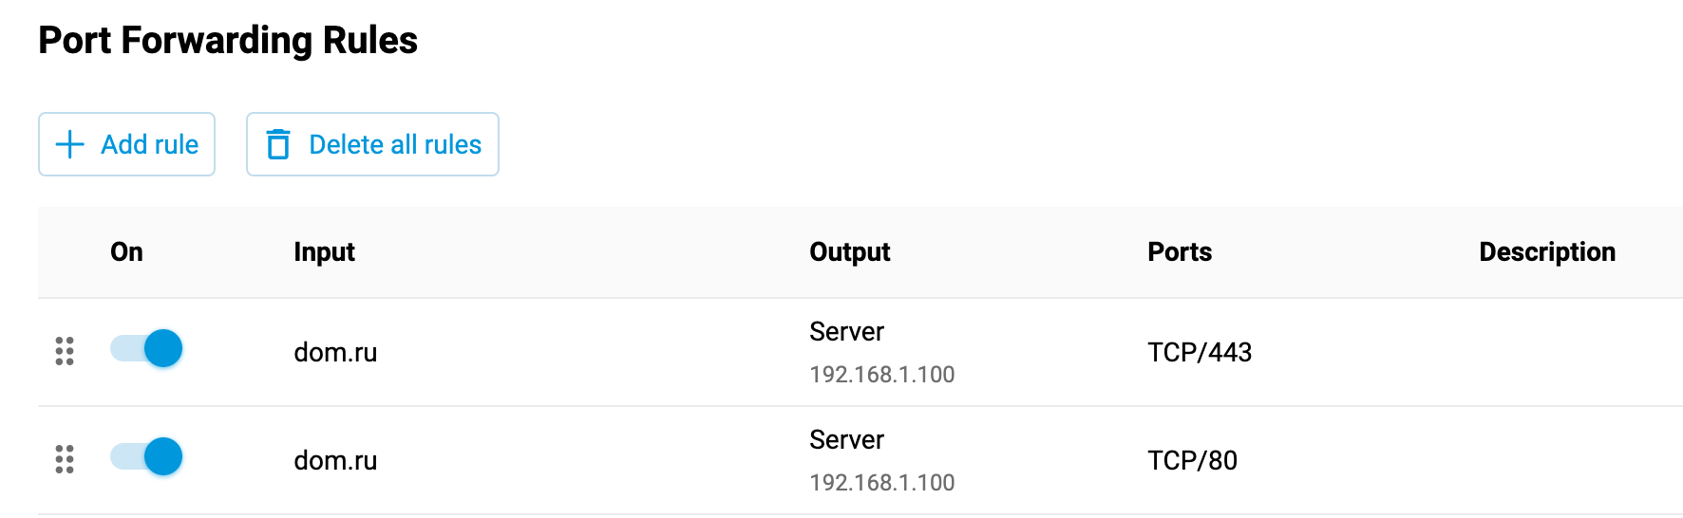The image size is (1683, 518).
Task: Click the Output column header
Action: click(x=849, y=251)
